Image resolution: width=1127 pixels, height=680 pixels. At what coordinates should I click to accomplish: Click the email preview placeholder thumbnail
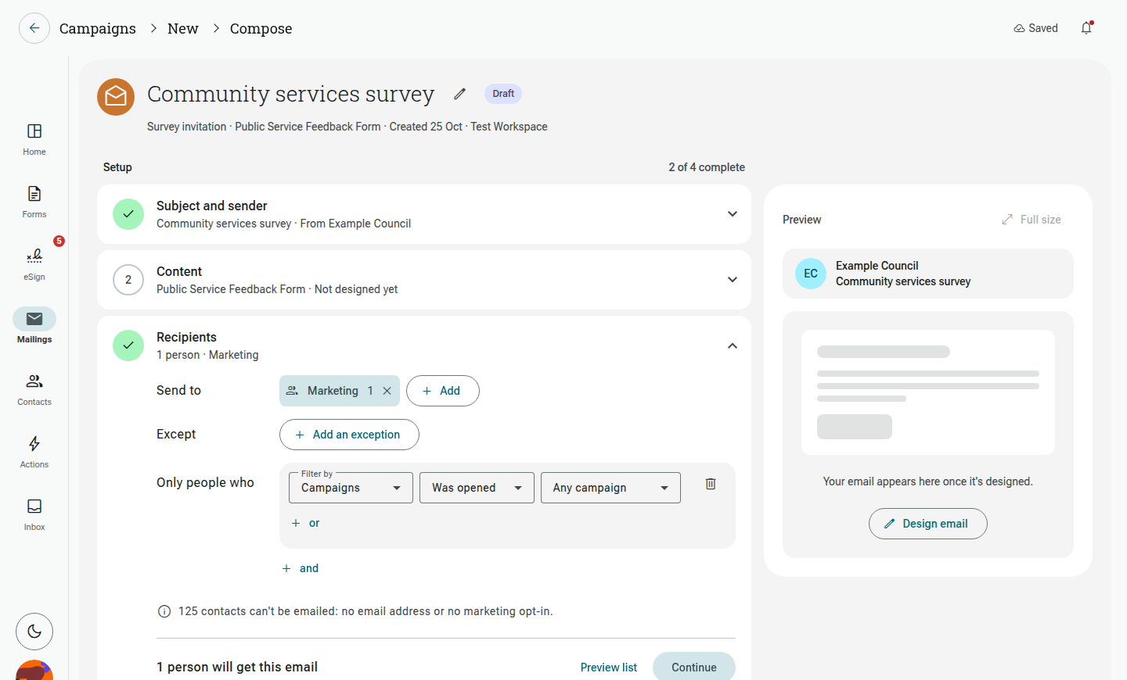928,392
